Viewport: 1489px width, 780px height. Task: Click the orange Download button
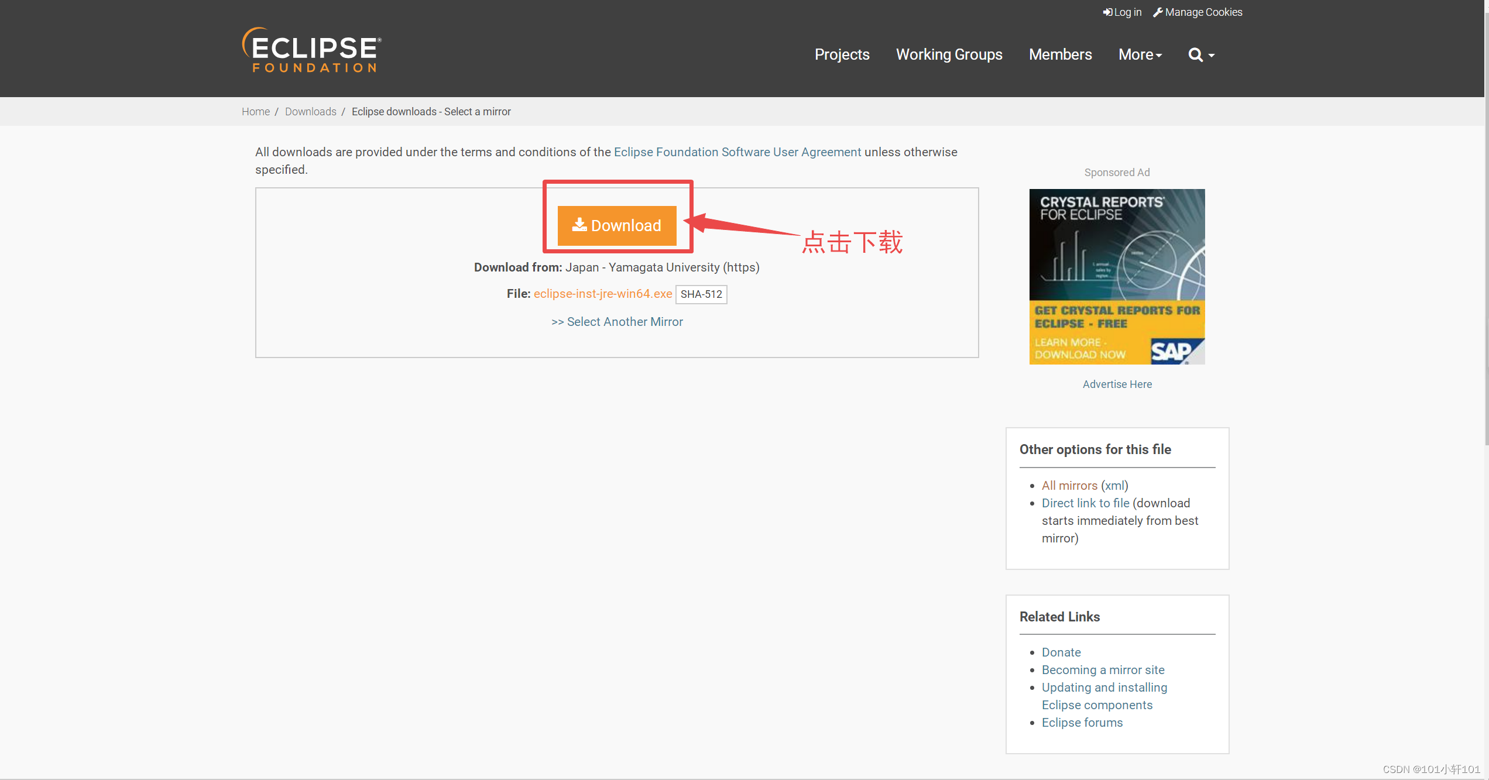616,225
